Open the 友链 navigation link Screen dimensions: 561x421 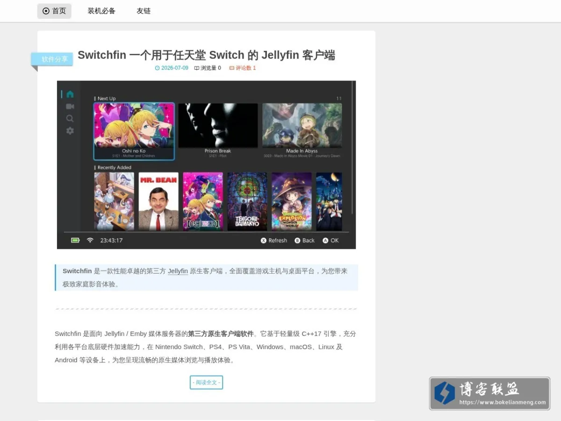click(144, 11)
